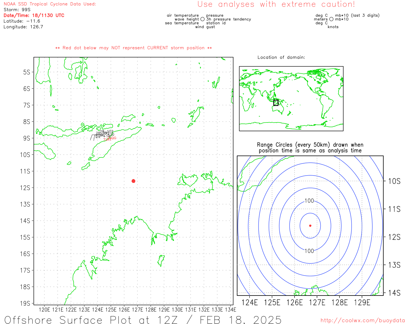Screen dimensions: 405x324
Task: Click the red station id text near Timor
Action: pyautogui.click(x=110, y=139)
